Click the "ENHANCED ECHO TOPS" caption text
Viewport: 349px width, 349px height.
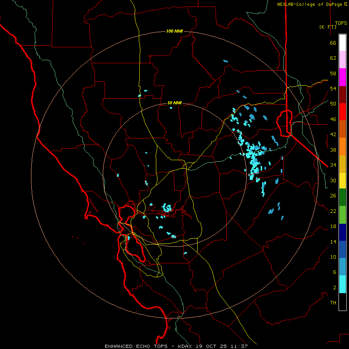(136, 346)
